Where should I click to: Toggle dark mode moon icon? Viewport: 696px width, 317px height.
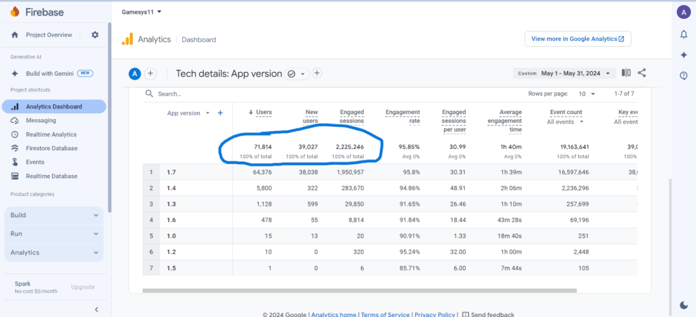[x=683, y=305]
